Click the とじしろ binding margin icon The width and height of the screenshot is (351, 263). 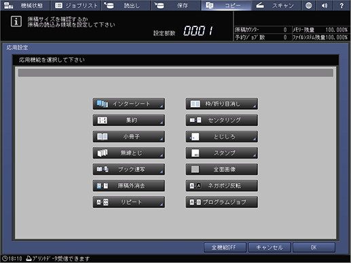(x=195, y=137)
